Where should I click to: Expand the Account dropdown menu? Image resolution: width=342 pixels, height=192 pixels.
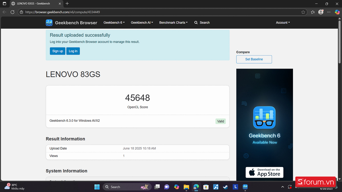[x=283, y=22]
